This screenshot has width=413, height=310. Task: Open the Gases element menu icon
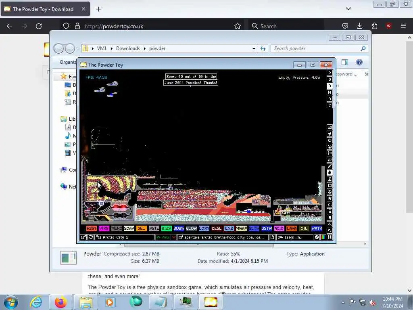330,166
